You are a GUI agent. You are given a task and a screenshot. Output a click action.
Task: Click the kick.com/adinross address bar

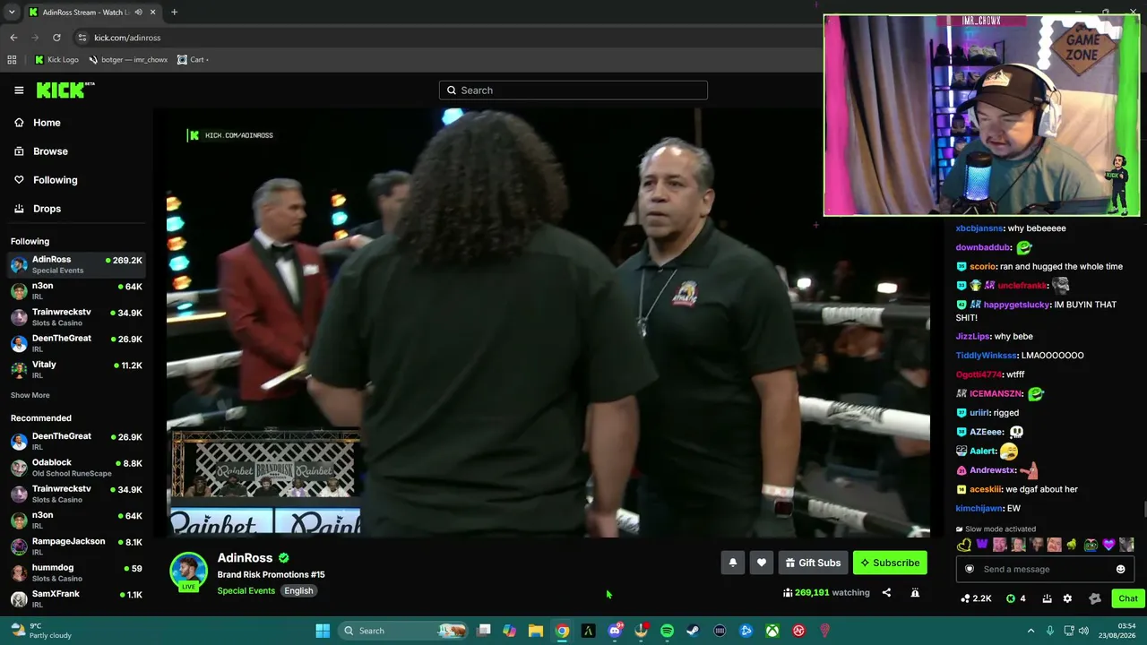pyautogui.click(x=448, y=38)
